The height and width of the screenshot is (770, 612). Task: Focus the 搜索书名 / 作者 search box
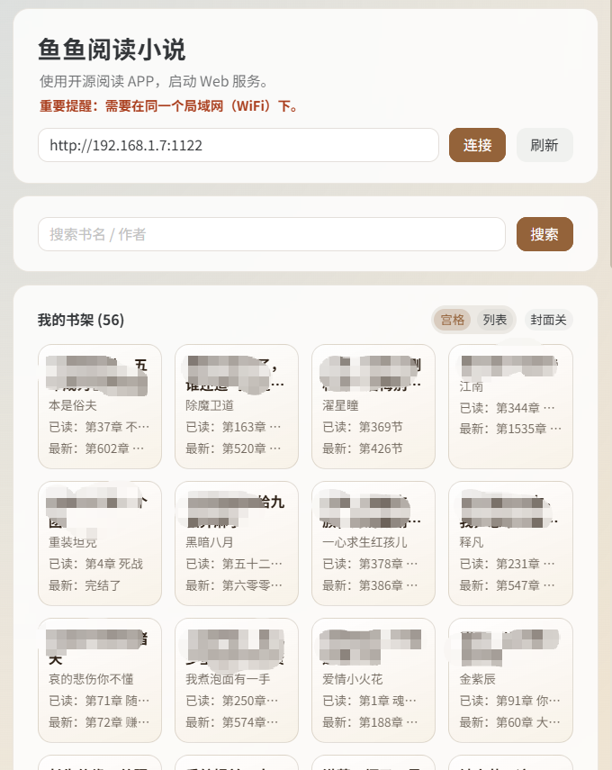point(272,234)
